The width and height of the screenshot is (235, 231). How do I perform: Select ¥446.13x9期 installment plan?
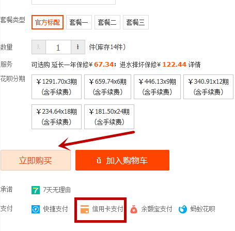pyautogui.click(x=157, y=87)
